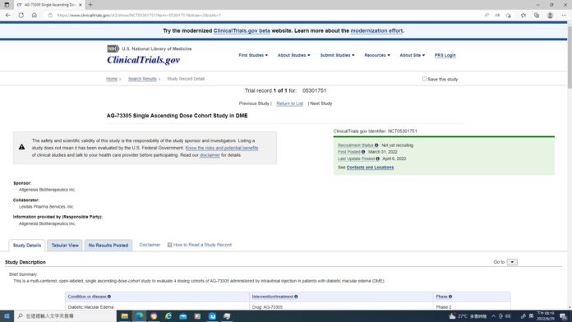Go to the browser home page icon
Image resolution: width=572 pixels, height=322 pixels.
pos(35,16)
